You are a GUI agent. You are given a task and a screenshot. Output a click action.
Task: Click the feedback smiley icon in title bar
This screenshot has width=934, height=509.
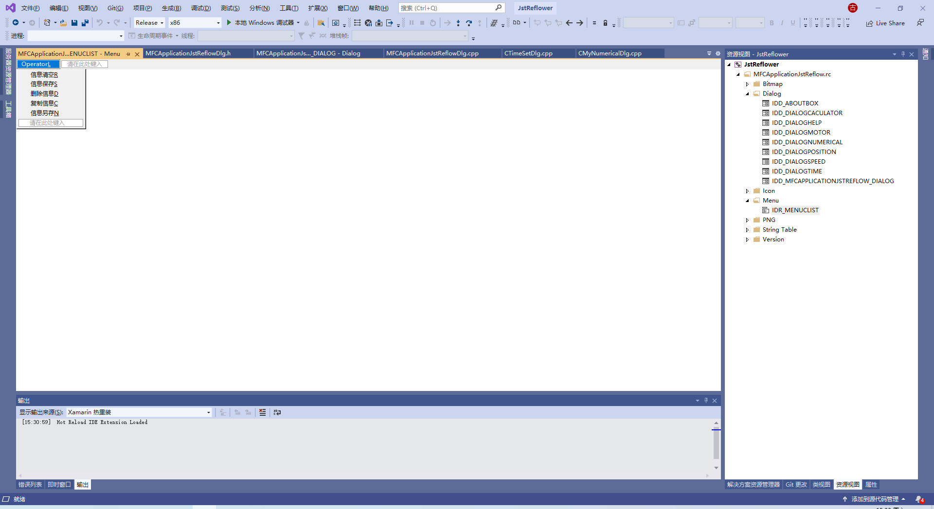coord(852,8)
